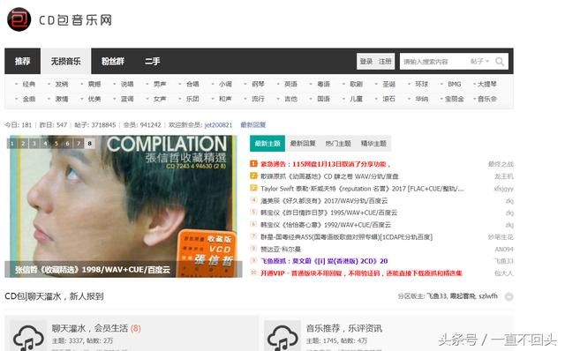Open the 音乐推荐,乐评资讯 forum title
This screenshot has height=351, width=565.
pyautogui.click(x=344, y=328)
